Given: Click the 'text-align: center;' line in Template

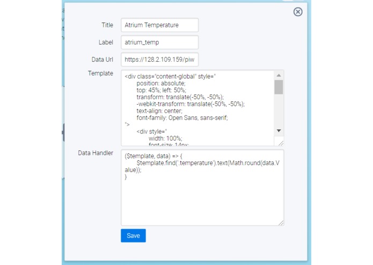Looking at the screenshot, I should (x=159, y=111).
